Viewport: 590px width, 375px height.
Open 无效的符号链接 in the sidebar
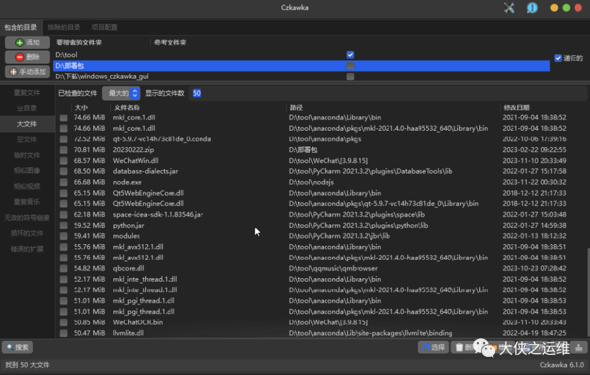pos(27,218)
